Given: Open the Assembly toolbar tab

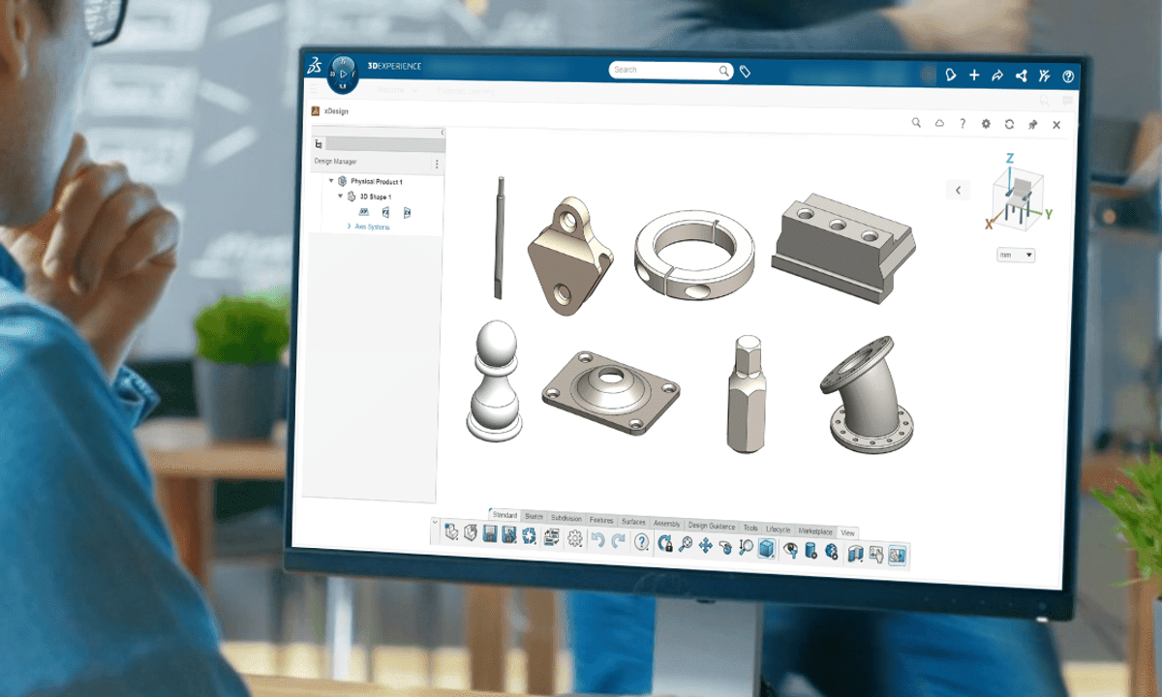Looking at the screenshot, I should point(666,522).
